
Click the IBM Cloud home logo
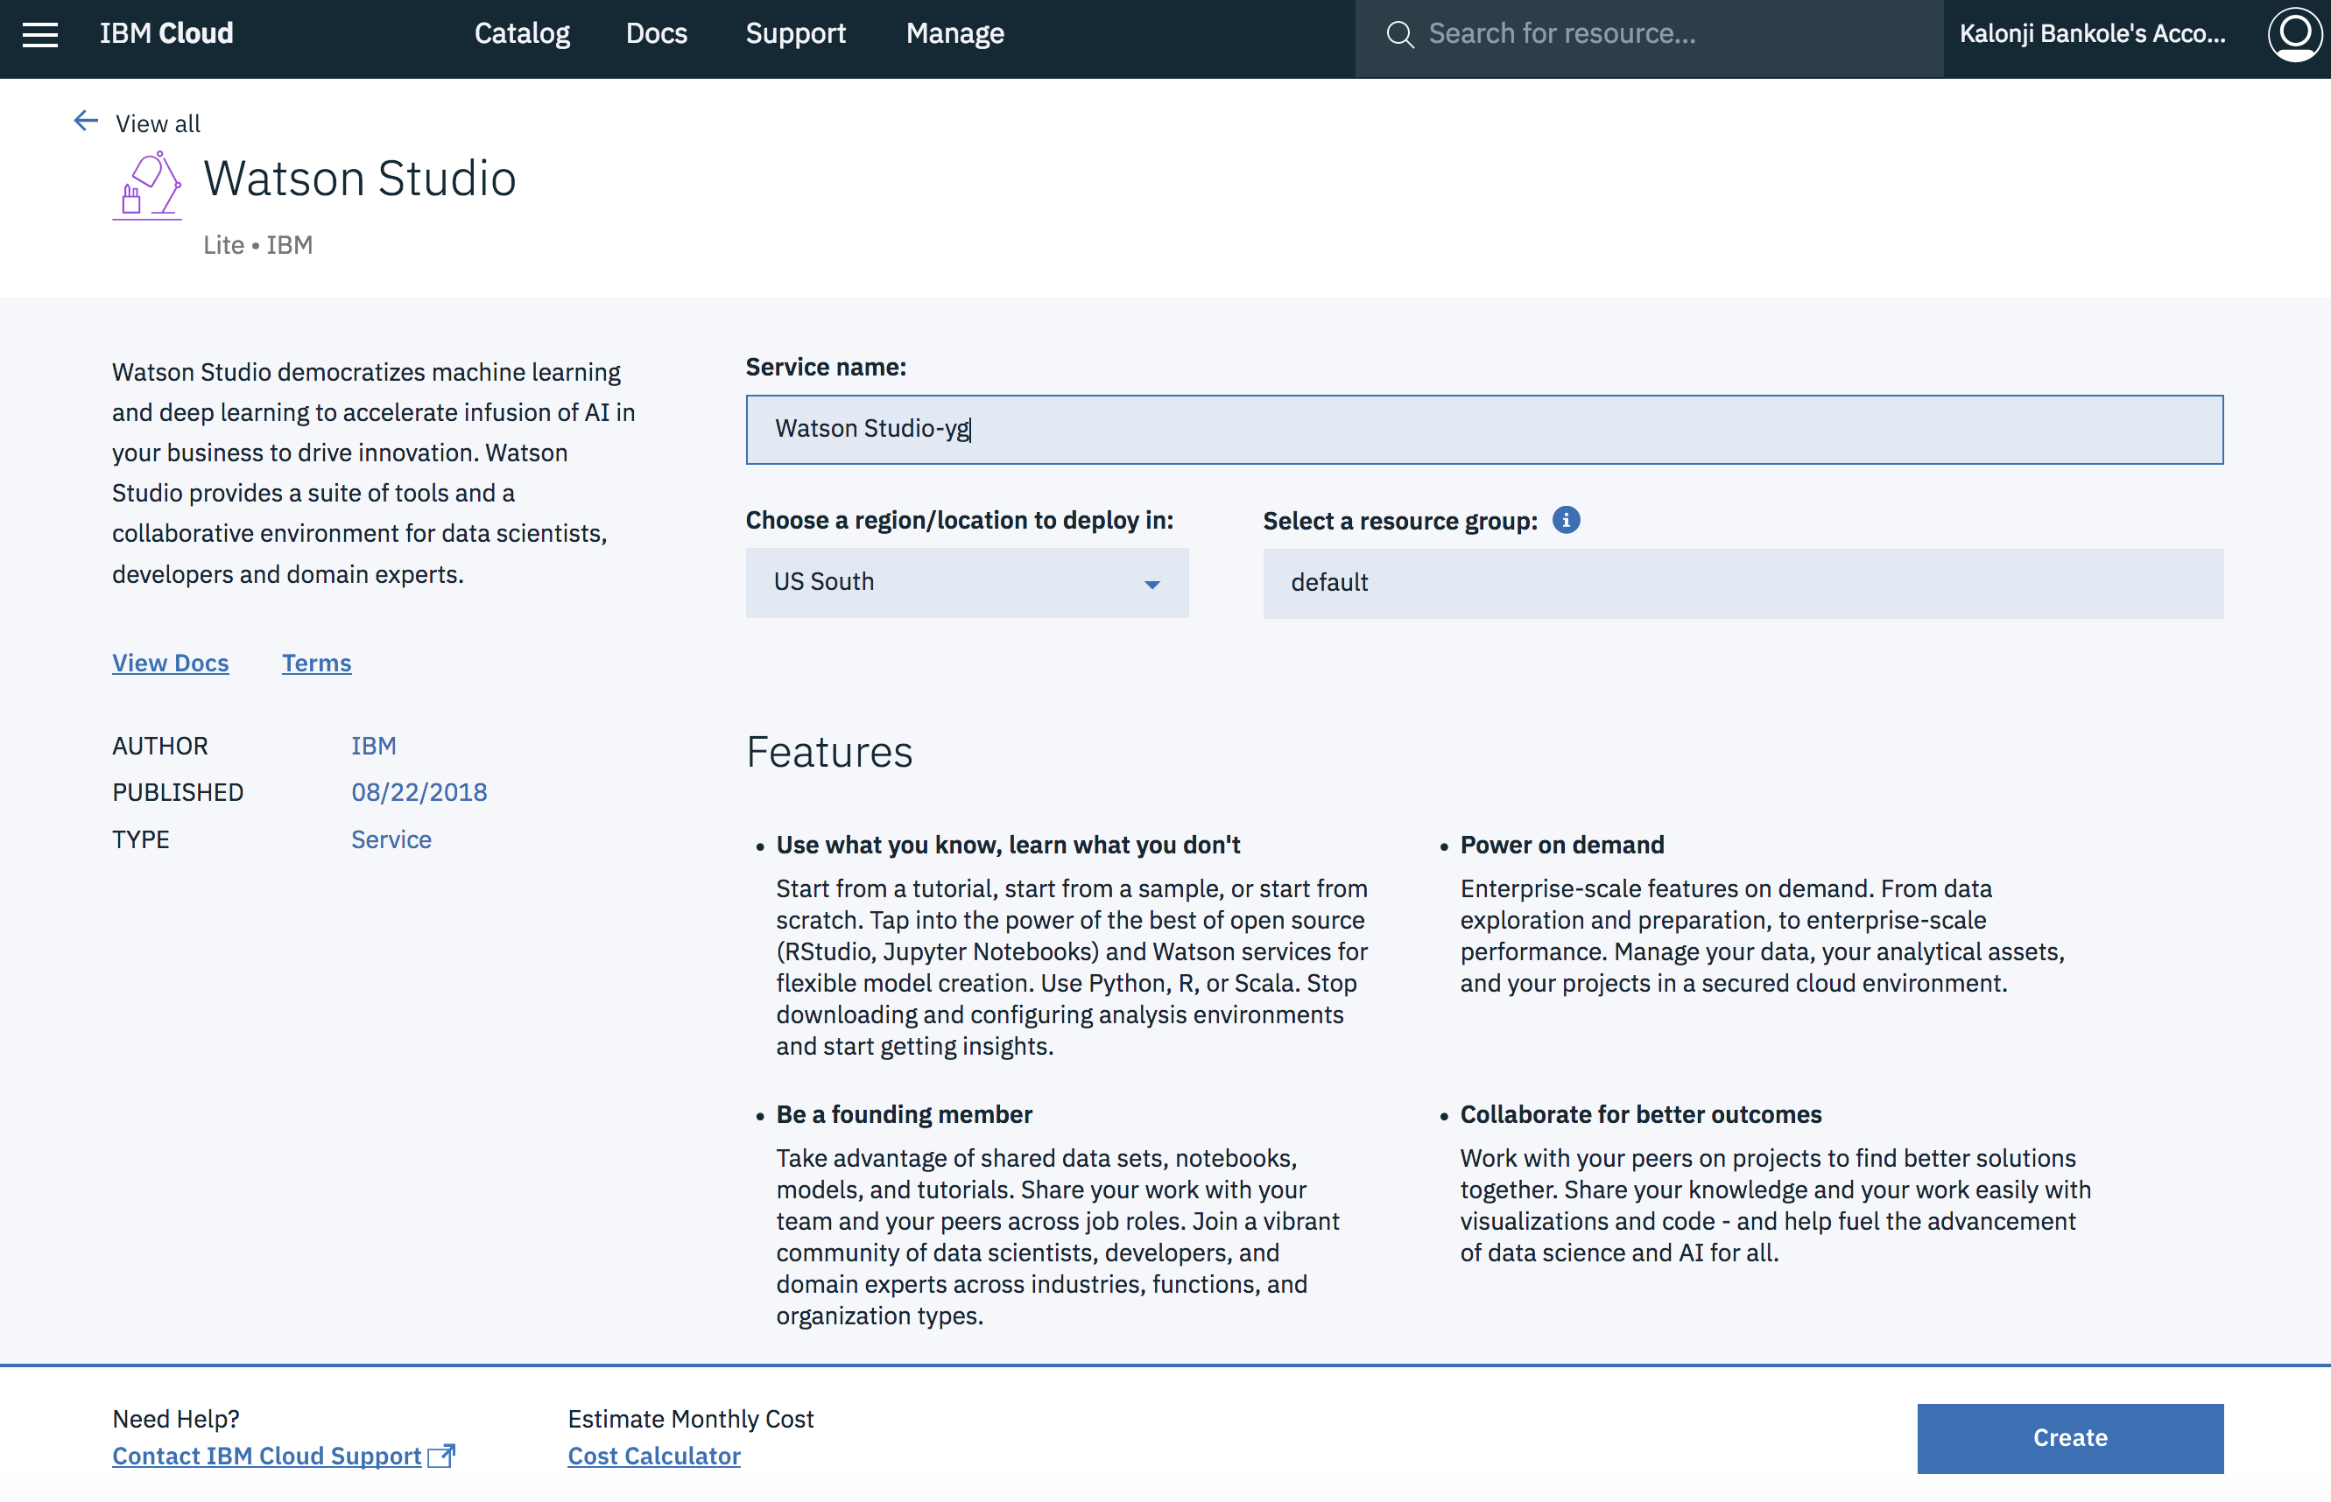coord(165,34)
